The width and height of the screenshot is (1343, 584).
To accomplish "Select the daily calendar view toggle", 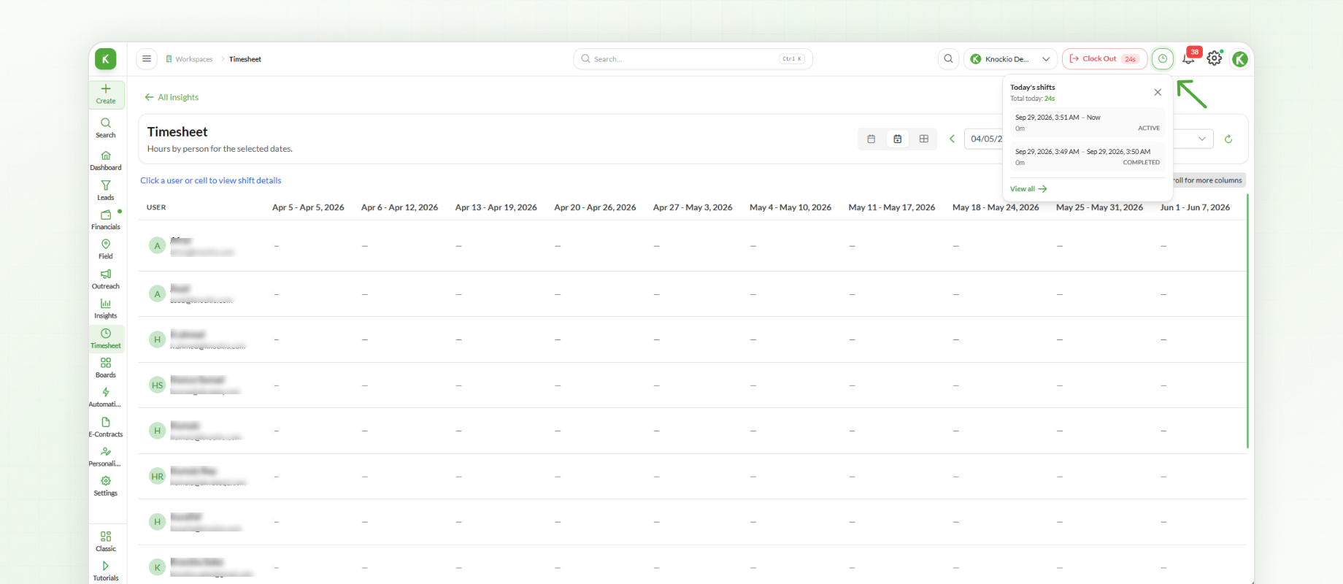I will (x=871, y=139).
